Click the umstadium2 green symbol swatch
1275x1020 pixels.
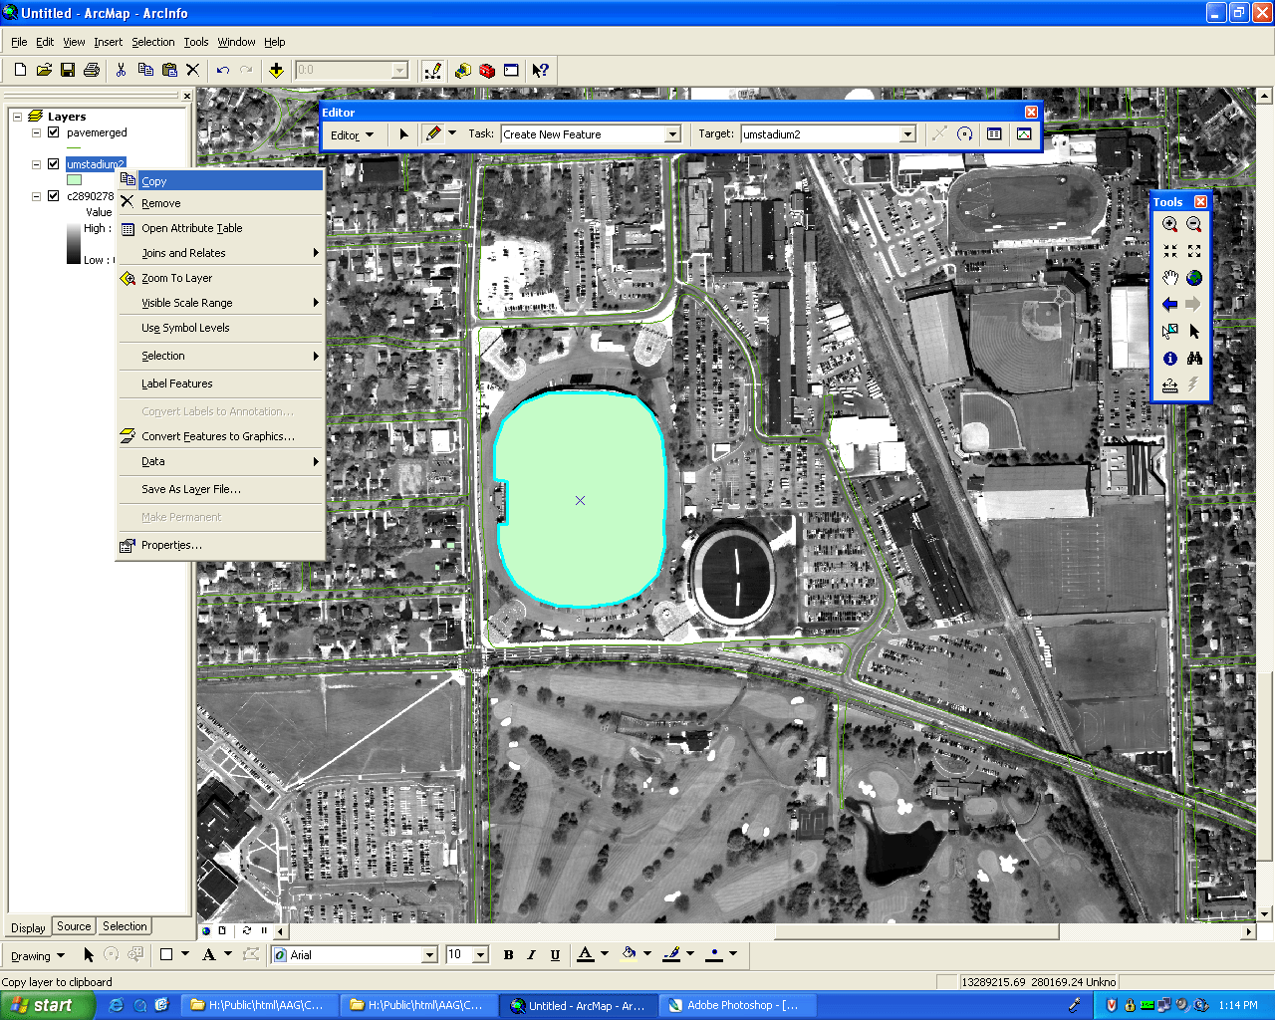point(75,180)
